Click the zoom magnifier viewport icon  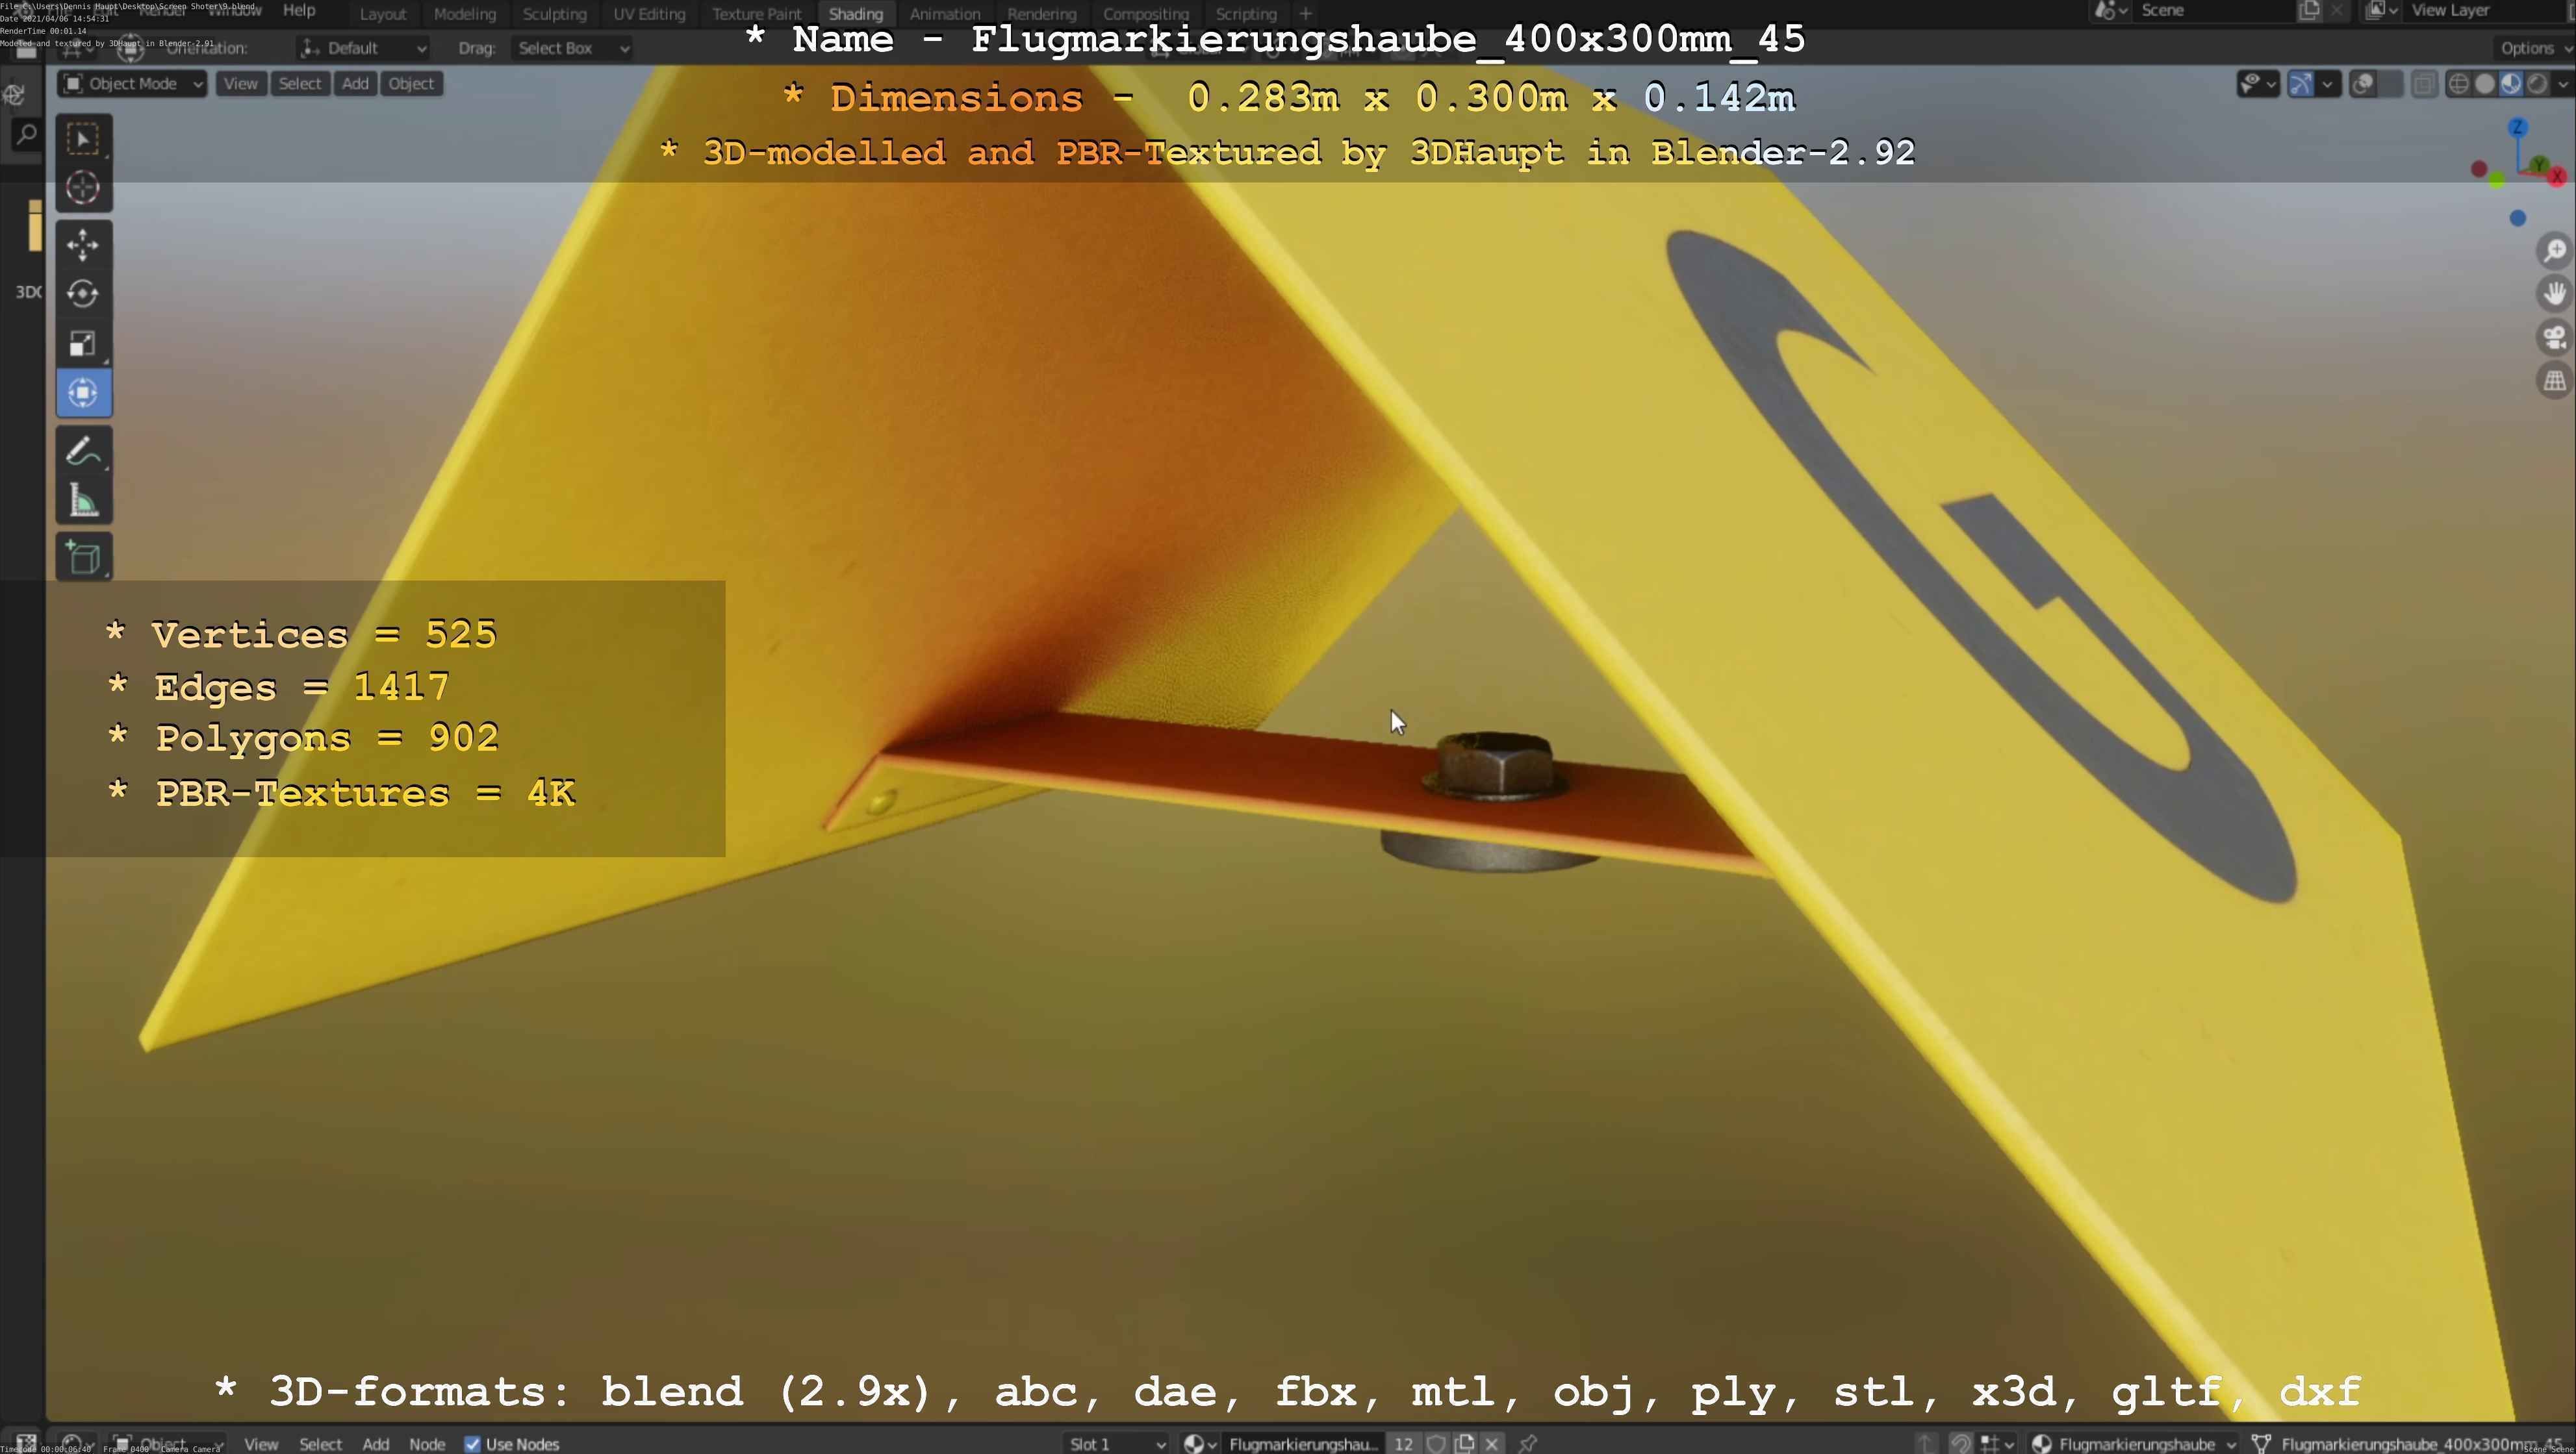[2555, 250]
